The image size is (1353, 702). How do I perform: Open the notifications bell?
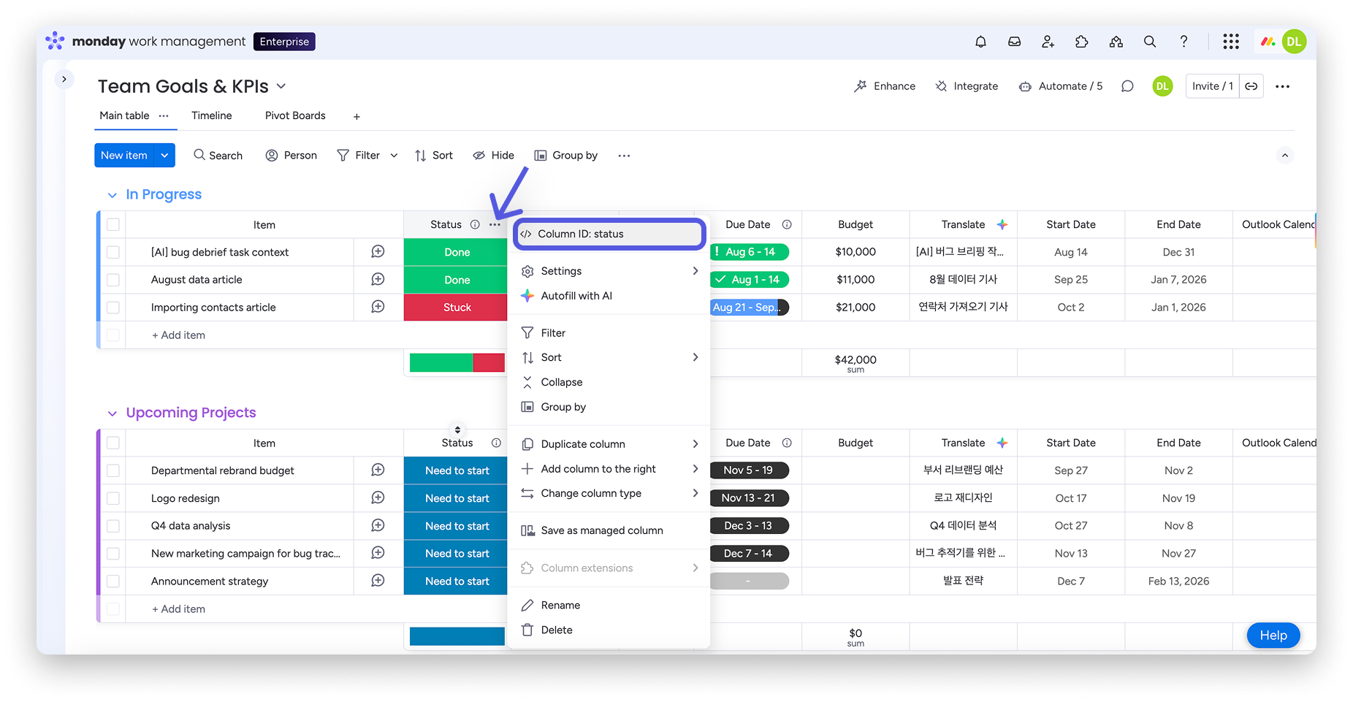[x=980, y=42]
